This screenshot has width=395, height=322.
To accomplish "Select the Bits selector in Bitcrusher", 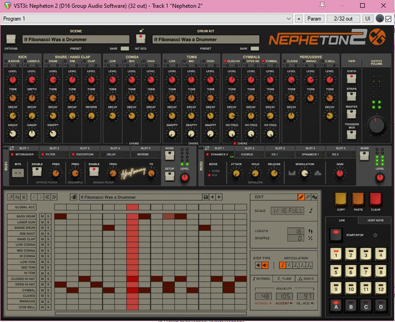I will tap(18, 173).
